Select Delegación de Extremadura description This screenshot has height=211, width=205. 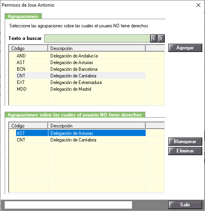pyautogui.click(x=76, y=82)
